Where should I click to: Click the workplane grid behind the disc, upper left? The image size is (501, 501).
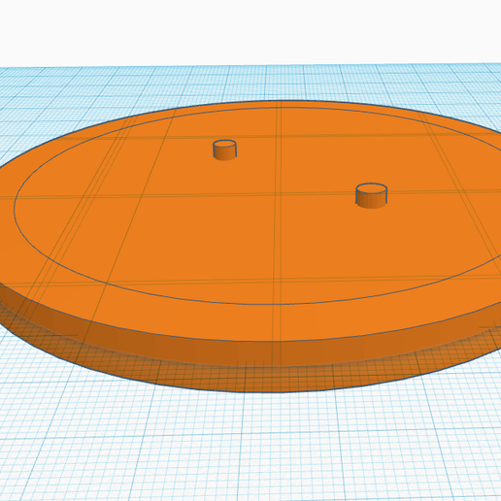point(81,97)
